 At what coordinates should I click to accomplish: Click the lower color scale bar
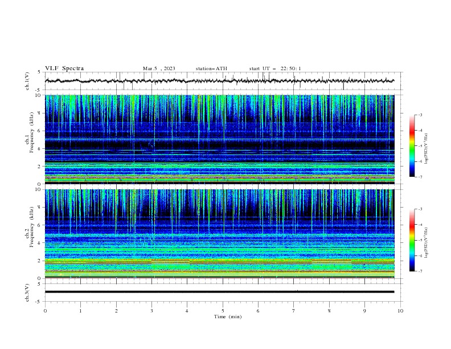pos(412,240)
